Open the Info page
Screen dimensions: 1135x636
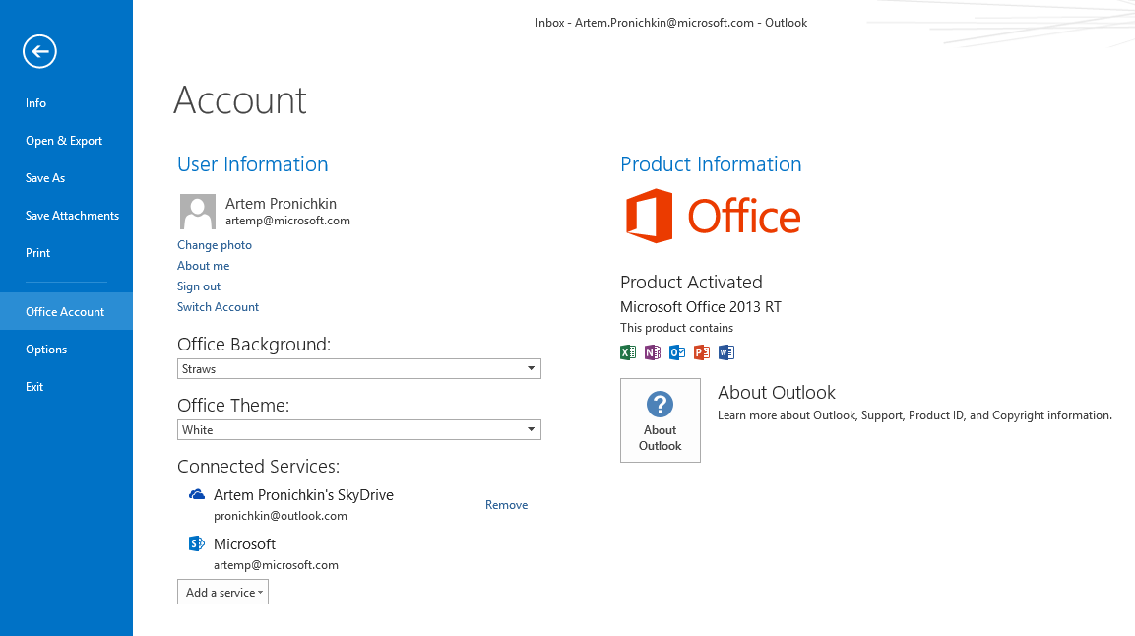(x=35, y=103)
